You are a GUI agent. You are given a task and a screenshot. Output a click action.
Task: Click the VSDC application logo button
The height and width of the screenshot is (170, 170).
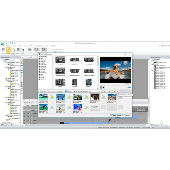click(x=2, y=44)
